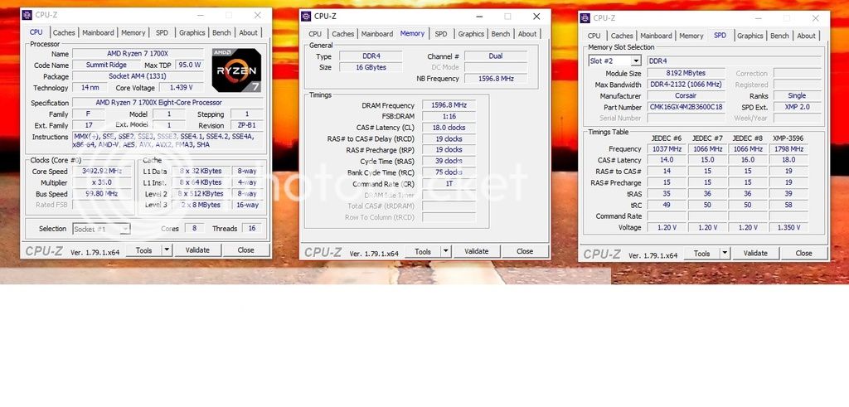849x407 pixels.
Task: Expand the Tools dropdown arrow in the SPD window
Action: [724, 253]
